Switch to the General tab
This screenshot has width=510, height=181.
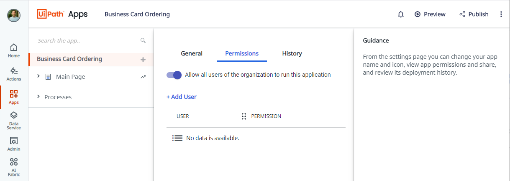[x=192, y=53]
